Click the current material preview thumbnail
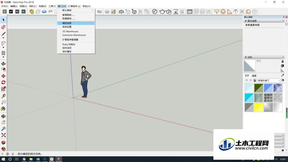 [249, 66]
